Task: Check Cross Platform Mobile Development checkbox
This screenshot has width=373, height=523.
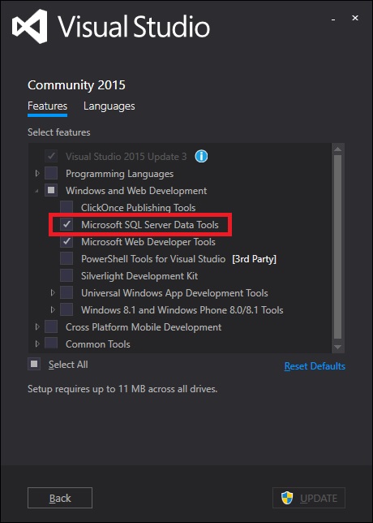Action: (51, 326)
